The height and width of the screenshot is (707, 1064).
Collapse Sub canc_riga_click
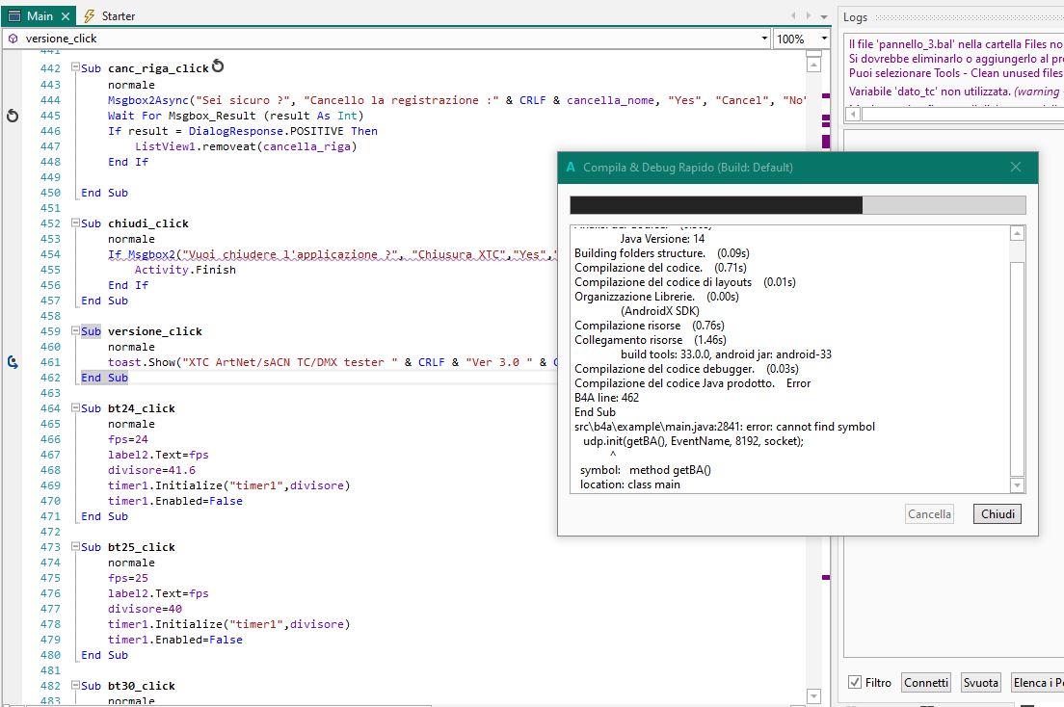pyautogui.click(x=75, y=67)
